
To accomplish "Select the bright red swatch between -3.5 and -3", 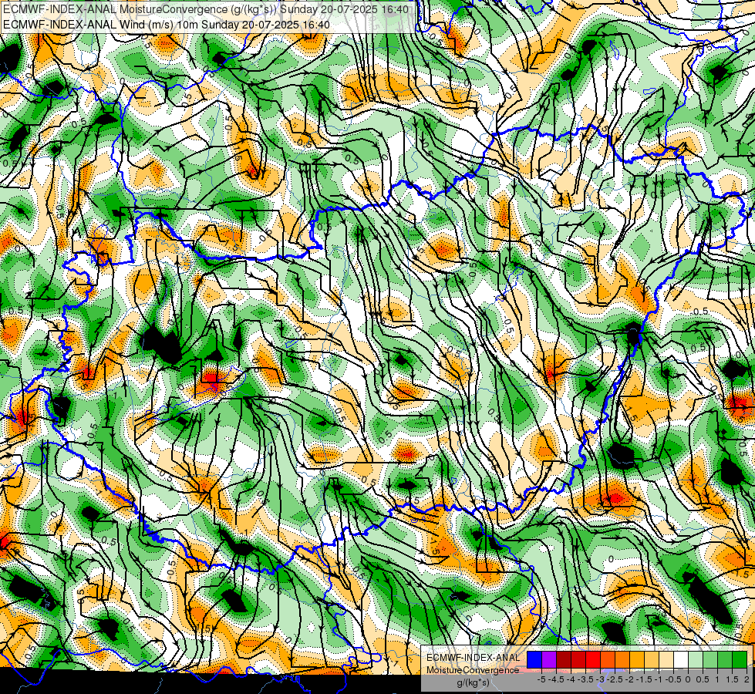I will point(593,659).
